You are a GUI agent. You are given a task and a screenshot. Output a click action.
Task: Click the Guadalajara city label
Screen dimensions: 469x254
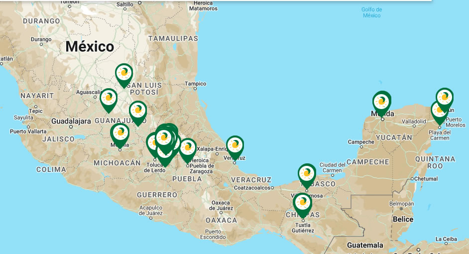click(x=71, y=121)
